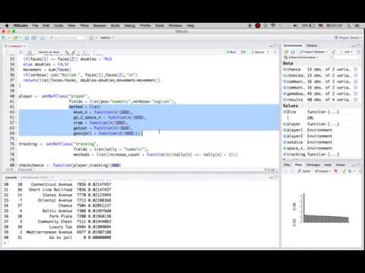Viewport: 365px width, 273px height.
Task: Expand folded trap function on line 57
Action: coord(121,123)
